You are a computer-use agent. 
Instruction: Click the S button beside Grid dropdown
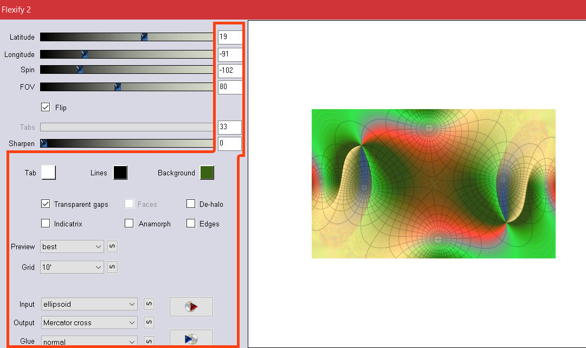tap(112, 267)
